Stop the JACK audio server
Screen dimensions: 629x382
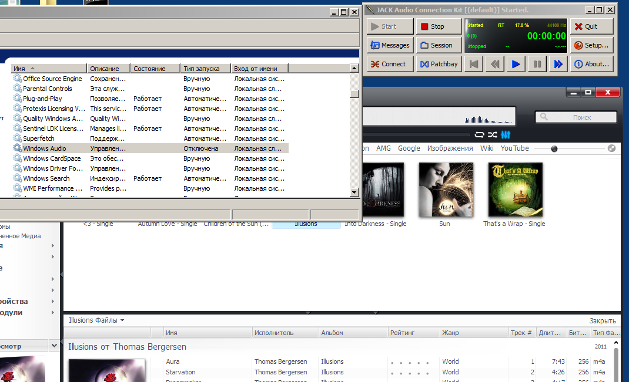click(439, 26)
